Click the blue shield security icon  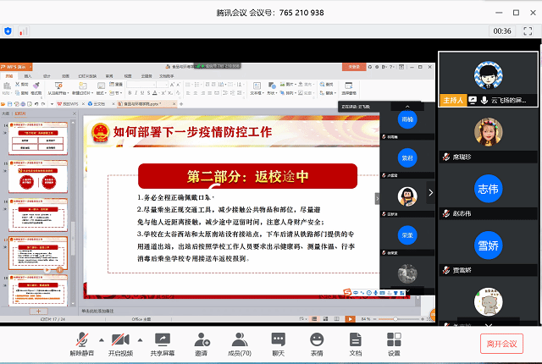(x=8, y=31)
